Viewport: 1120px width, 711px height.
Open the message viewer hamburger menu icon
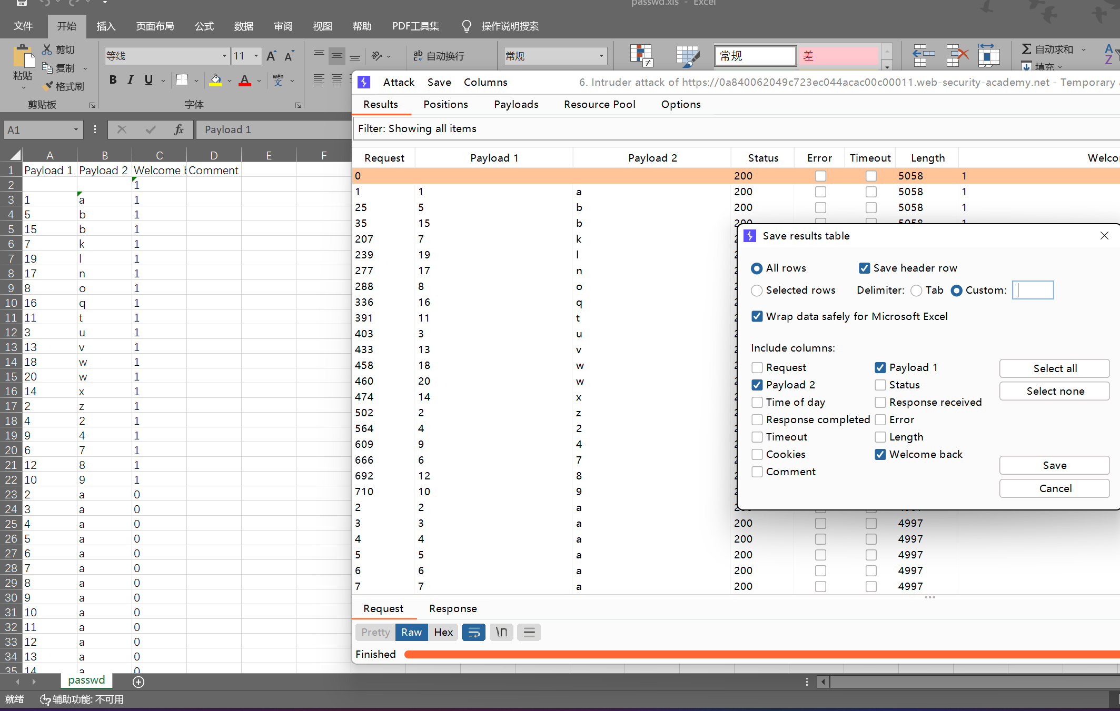[x=529, y=632]
